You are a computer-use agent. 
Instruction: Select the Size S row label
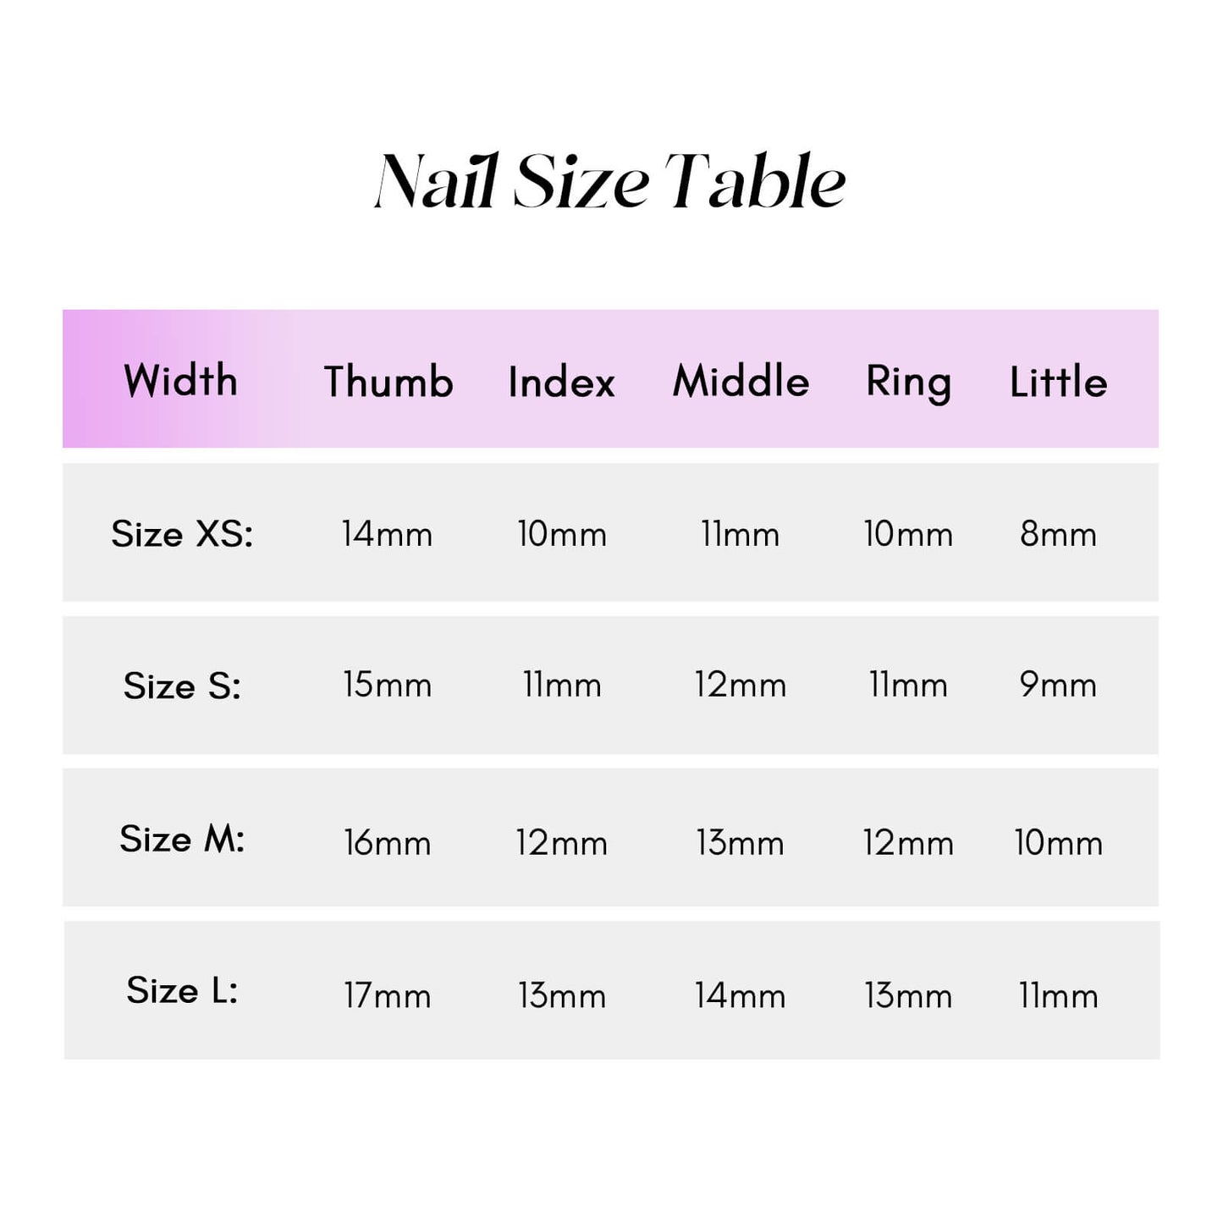click(182, 686)
